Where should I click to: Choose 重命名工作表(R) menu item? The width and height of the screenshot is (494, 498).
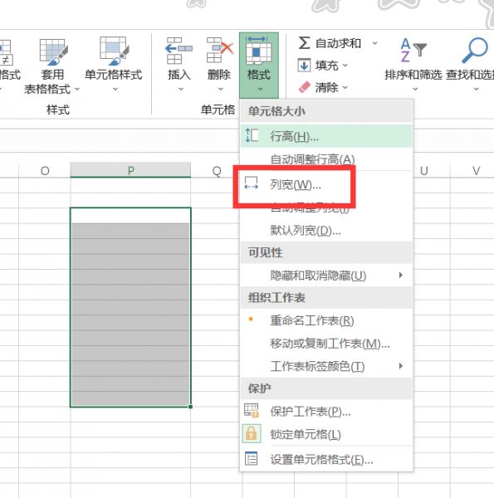coord(326,320)
